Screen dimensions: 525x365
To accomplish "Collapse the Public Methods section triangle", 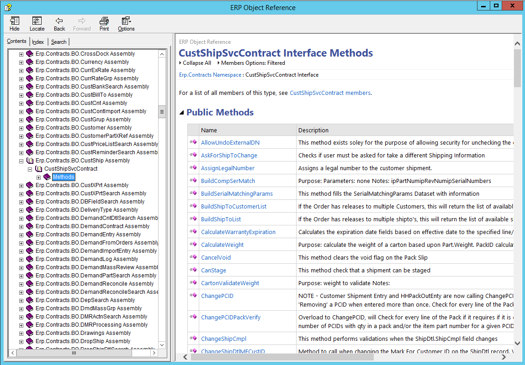I will pyautogui.click(x=181, y=113).
